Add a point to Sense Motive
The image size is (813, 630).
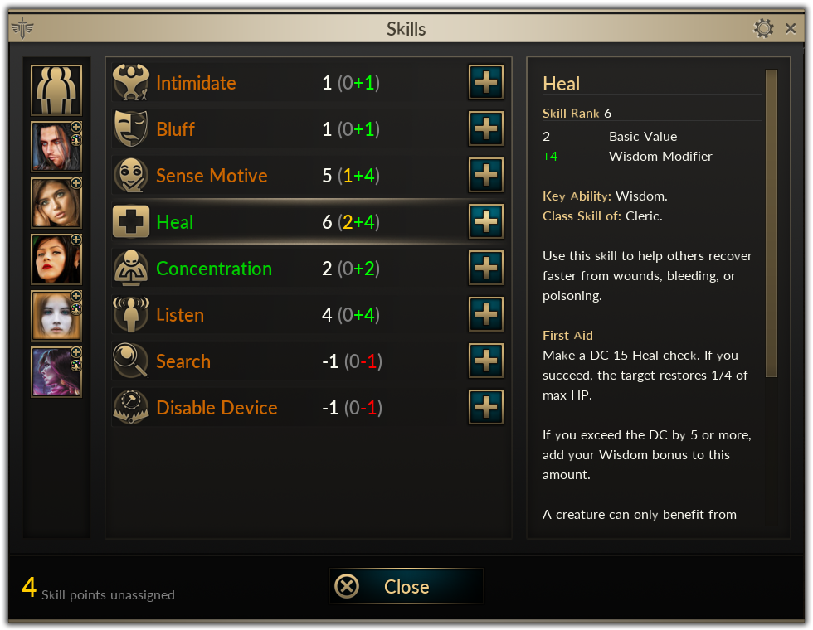tap(486, 176)
